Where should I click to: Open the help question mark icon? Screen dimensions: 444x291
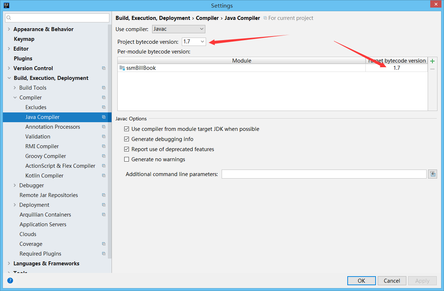point(10,280)
